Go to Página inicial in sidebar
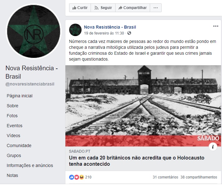This screenshot has width=222, height=185. pos(20,96)
